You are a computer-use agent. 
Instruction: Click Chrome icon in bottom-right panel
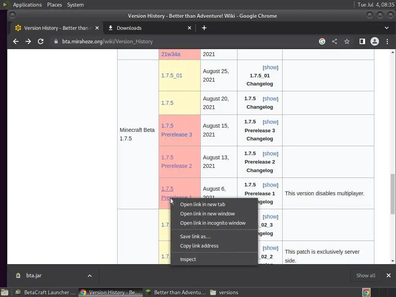[x=366, y=292]
